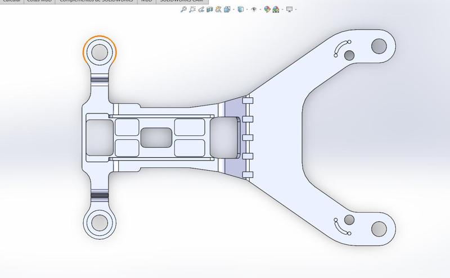
Task: Expand the View Orientation dropdown arrow
Action: (x=233, y=10)
